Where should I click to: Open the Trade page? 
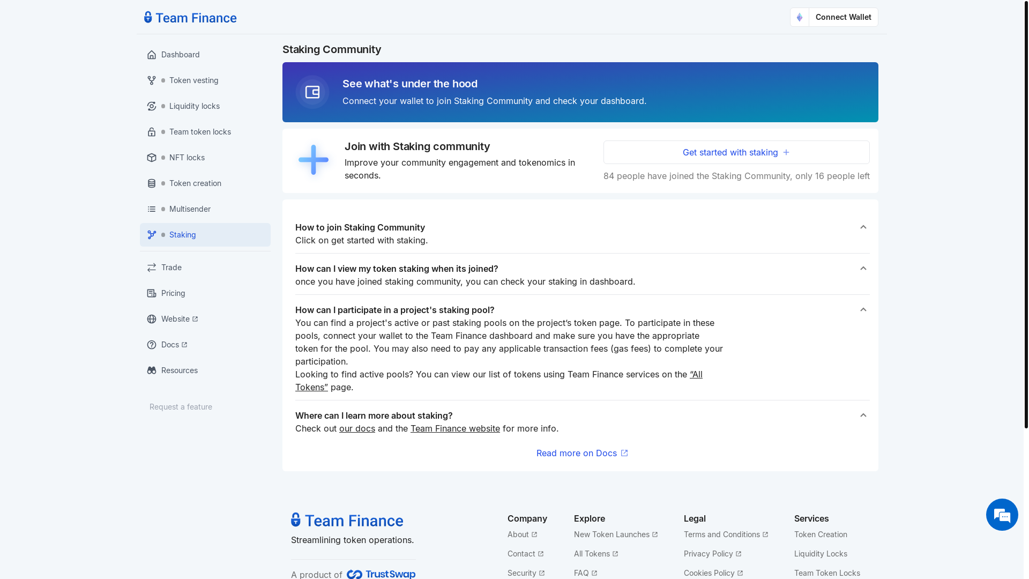pyautogui.click(x=205, y=268)
